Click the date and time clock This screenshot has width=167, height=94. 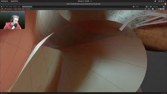[83, 1]
